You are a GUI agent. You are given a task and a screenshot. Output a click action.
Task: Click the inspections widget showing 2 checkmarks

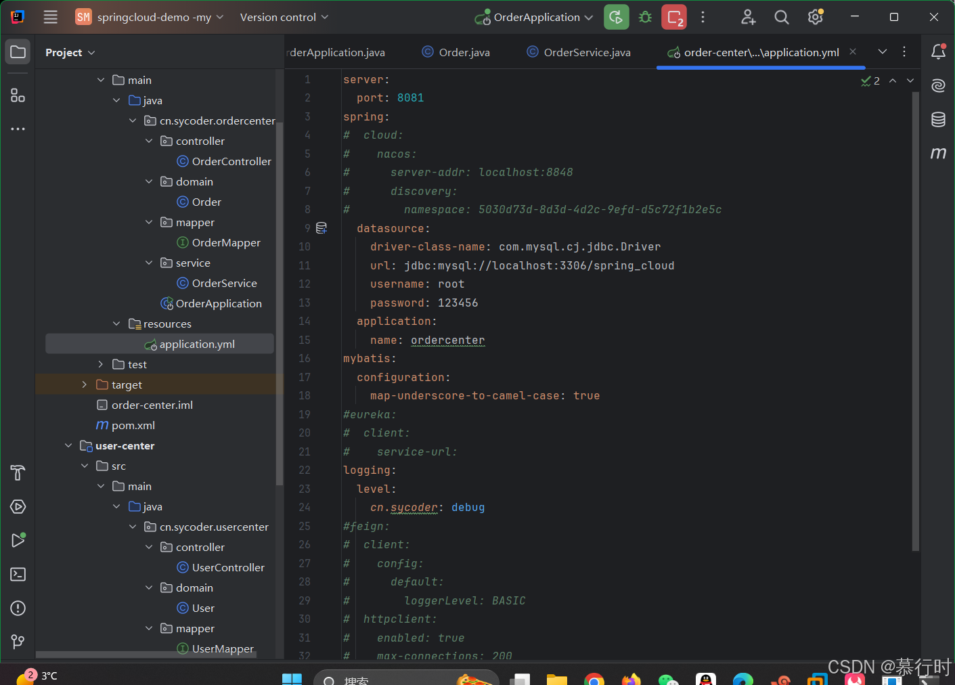pos(870,80)
